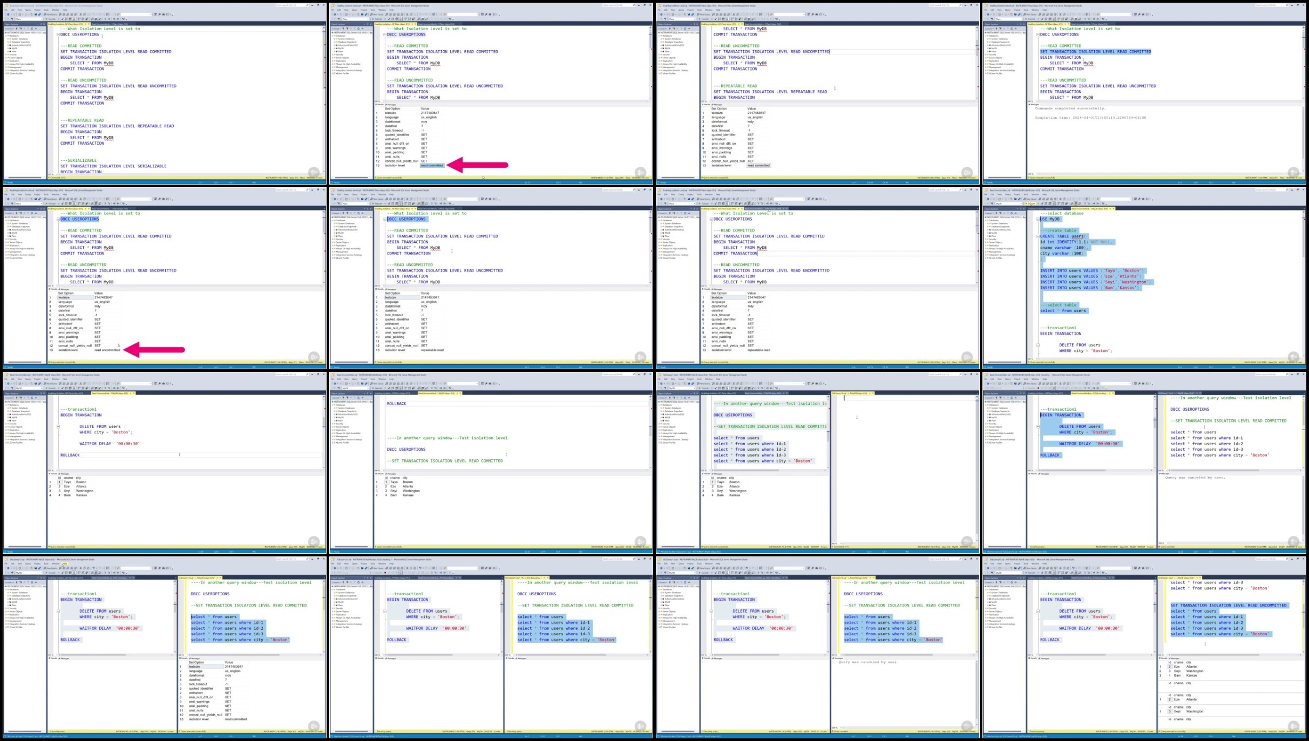1309x741 pixels.
Task: Click the highlighted 'SET TRANSACTION ISOLATION LEVEL READ UNCOMMITTED' line
Action: [x=1229, y=606]
